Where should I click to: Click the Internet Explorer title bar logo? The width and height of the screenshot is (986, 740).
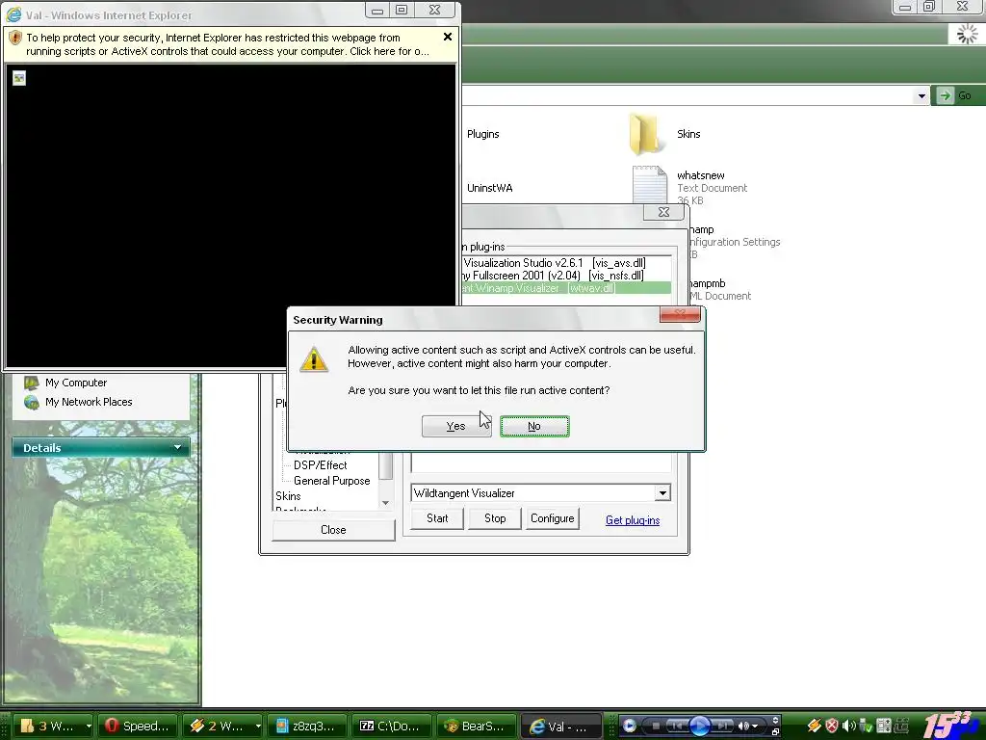coord(13,14)
